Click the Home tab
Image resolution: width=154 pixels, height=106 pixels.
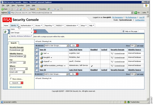tap(6, 25)
